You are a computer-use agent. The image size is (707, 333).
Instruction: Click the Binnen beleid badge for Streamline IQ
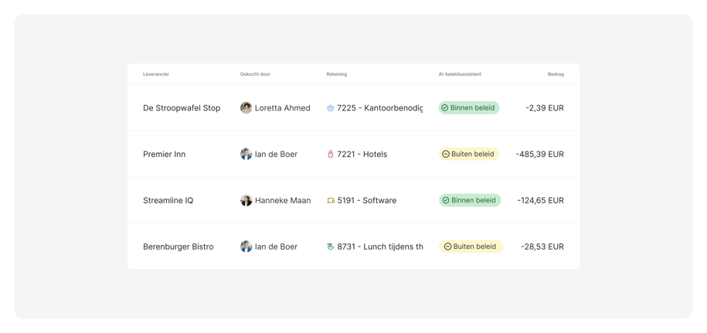click(470, 200)
